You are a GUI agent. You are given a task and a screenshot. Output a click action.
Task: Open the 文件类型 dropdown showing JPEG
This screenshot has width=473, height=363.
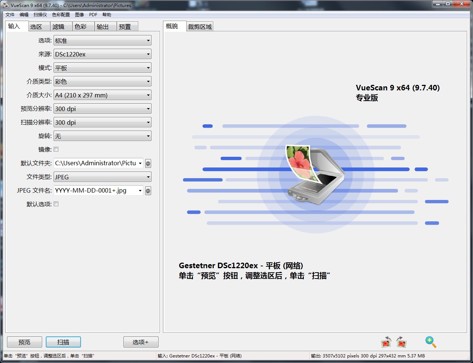point(102,177)
